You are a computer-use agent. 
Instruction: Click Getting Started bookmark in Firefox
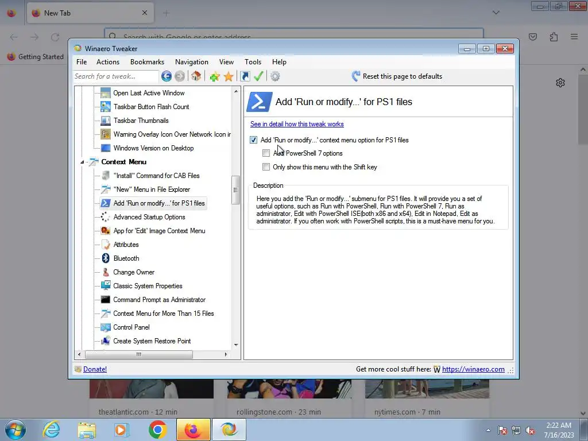coord(36,57)
